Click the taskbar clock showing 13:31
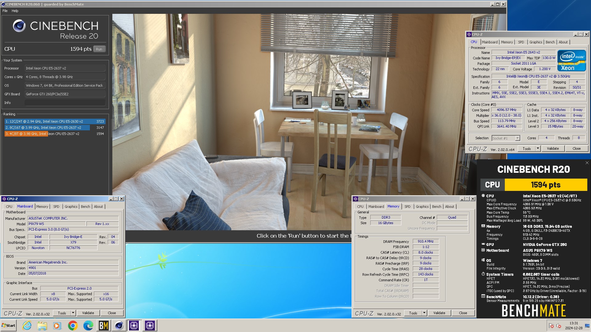591x332 pixels. pos(574,326)
